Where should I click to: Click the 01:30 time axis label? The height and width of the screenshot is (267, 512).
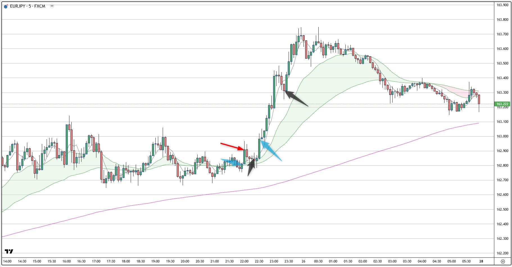coord(348,261)
